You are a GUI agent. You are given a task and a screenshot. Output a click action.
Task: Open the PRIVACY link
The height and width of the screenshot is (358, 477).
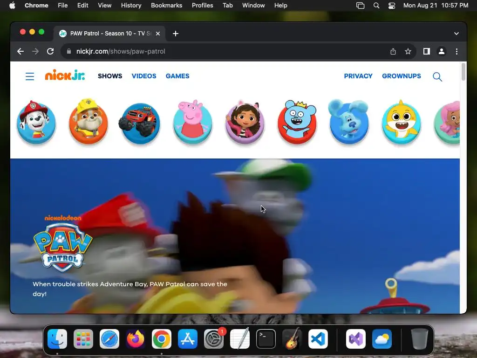[358, 76]
